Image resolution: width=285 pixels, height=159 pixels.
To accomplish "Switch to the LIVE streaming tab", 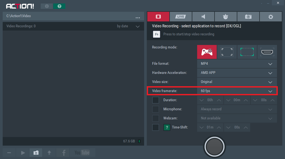I will (181, 17).
